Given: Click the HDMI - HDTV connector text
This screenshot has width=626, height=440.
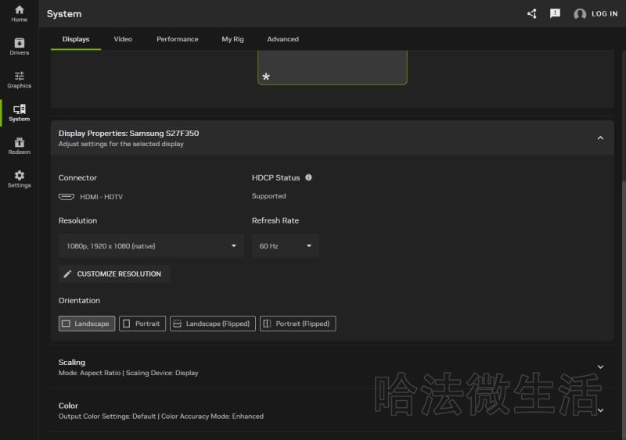Looking at the screenshot, I should coord(102,197).
